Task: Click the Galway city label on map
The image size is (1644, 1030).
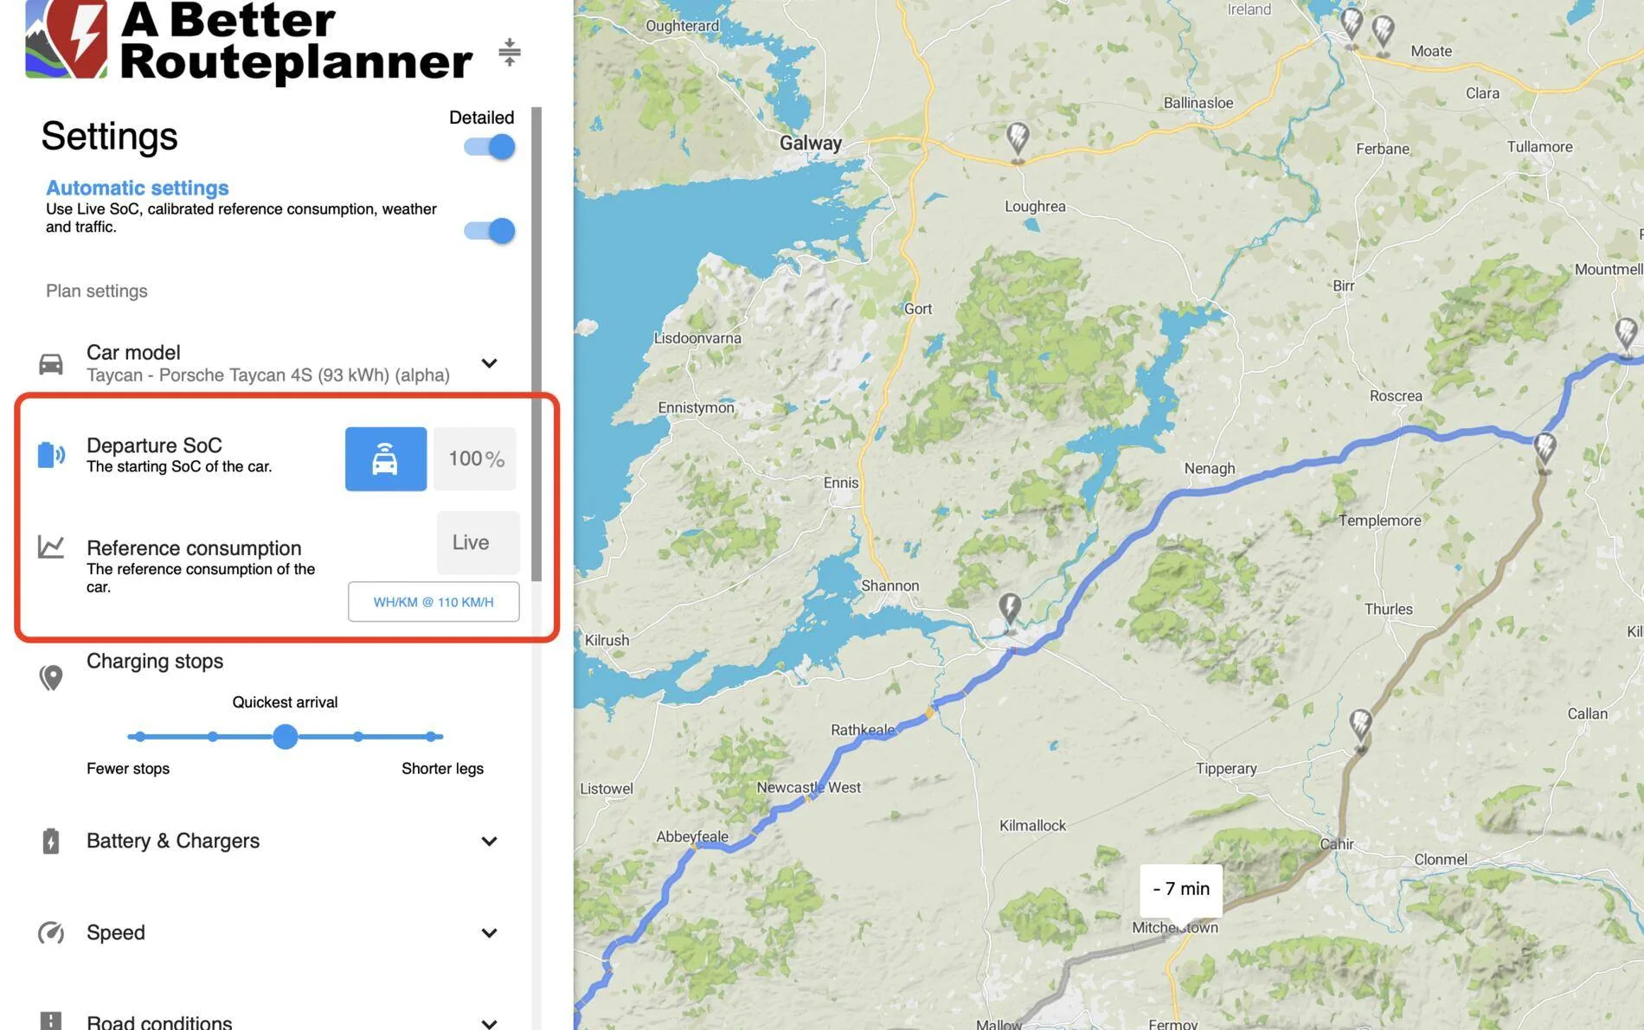Action: click(x=811, y=144)
